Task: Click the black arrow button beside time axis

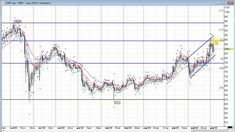Action: (230, 127)
